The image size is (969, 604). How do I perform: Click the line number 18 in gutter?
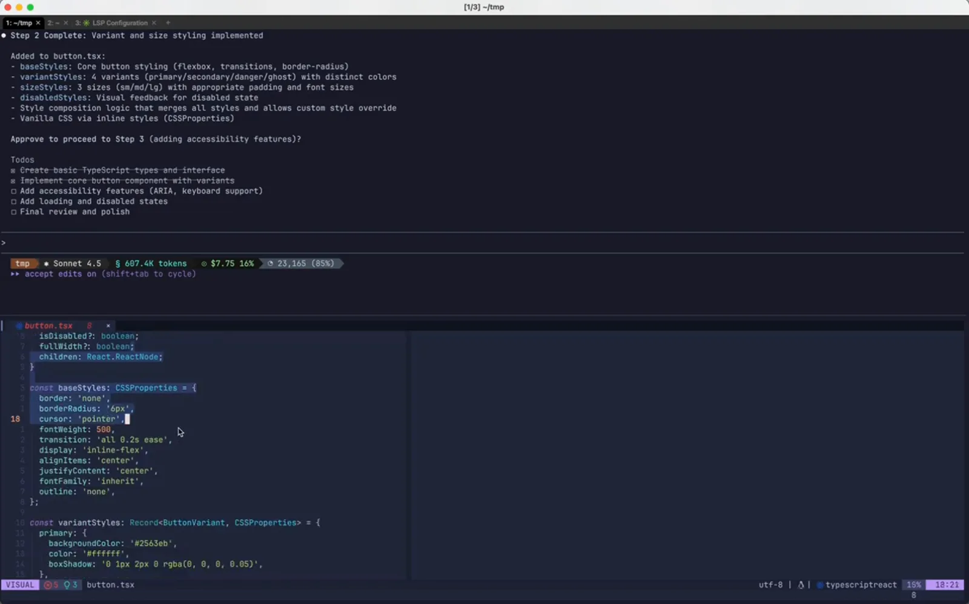coord(15,419)
